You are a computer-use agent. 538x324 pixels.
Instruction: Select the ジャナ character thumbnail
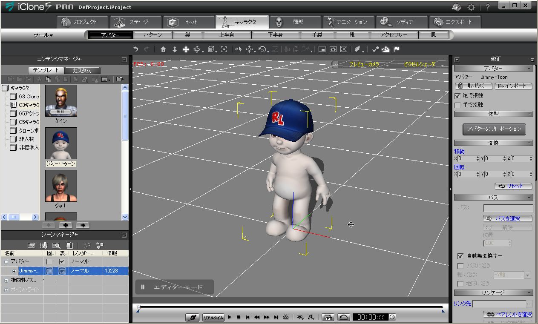[61, 186]
